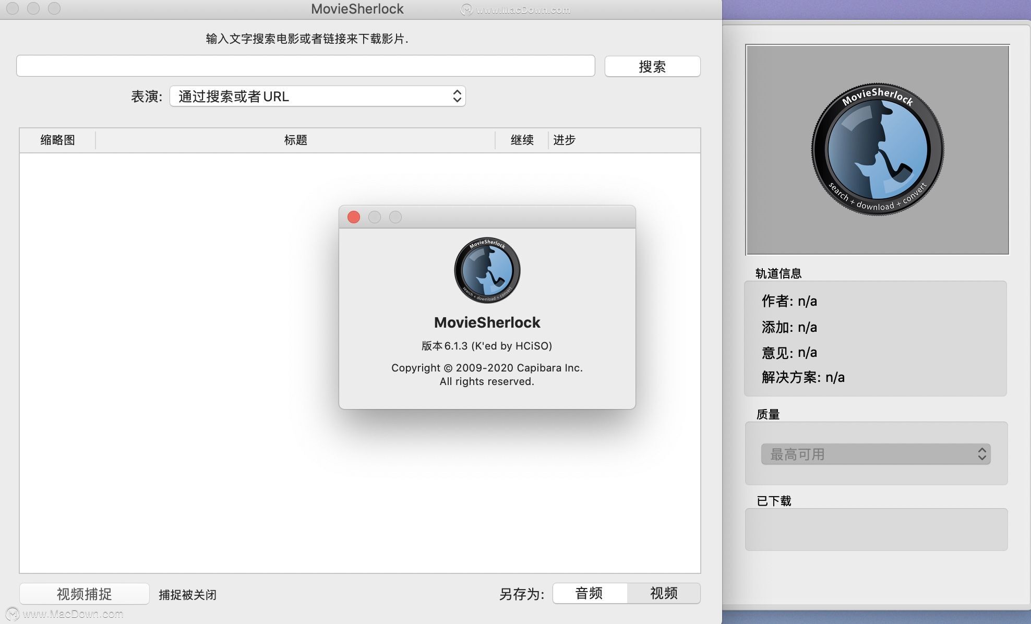Click the MovieSherlock window title
The height and width of the screenshot is (624, 1031).
(x=357, y=9)
